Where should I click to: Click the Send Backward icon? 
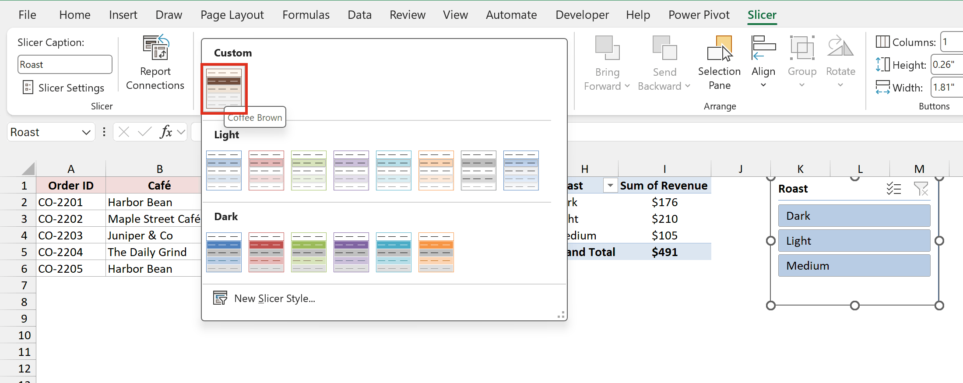coord(664,48)
